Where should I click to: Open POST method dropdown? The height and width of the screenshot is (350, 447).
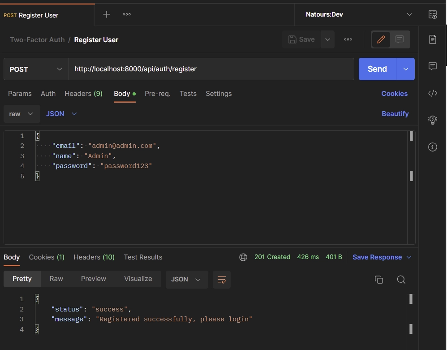tap(36, 69)
